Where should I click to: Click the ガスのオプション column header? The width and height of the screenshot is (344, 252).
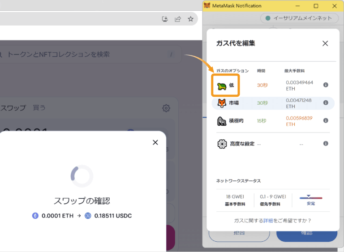[x=232, y=71]
